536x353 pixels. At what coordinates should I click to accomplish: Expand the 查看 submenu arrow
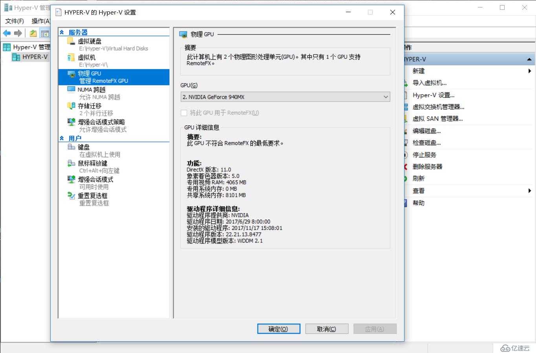[530, 191]
